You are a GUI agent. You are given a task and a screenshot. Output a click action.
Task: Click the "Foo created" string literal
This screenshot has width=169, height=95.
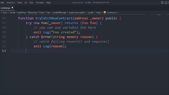tap(64, 32)
